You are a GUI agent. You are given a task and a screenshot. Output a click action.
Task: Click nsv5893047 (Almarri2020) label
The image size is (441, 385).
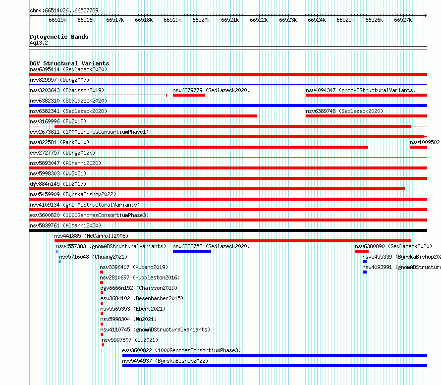click(65, 163)
